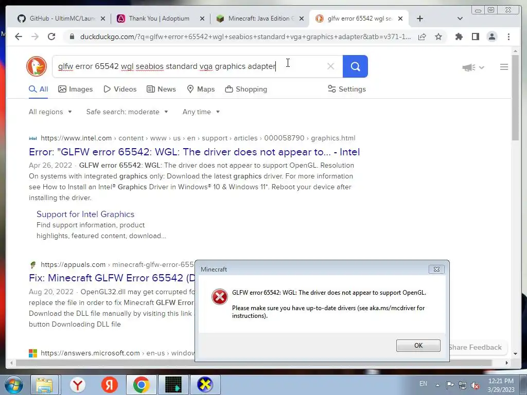Click the Chrome taskbar icon
The height and width of the screenshot is (395, 527).
tap(141, 385)
